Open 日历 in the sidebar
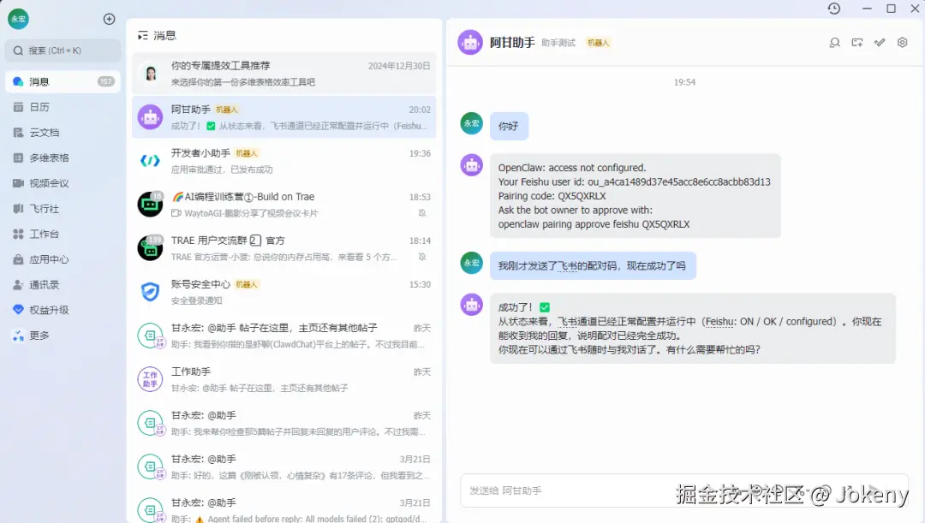This screenshot has height=523, width=925. tap(63, 107)
